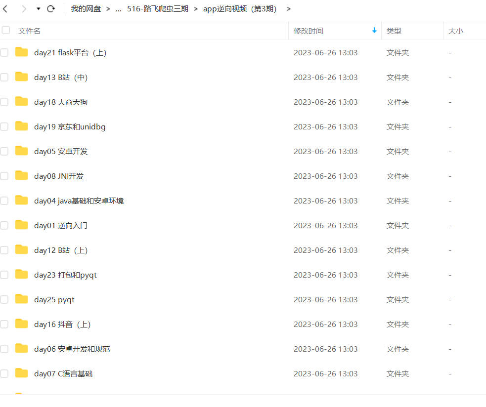This screenshot has height=407, width=486.
Task: Click folder icon of day05 安卓开发
Action: (21, 151)
